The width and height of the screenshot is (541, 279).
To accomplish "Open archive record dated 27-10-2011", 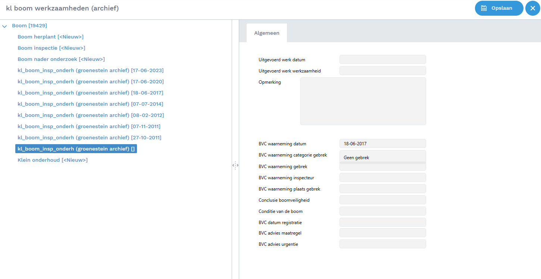I will click(89, 138).
